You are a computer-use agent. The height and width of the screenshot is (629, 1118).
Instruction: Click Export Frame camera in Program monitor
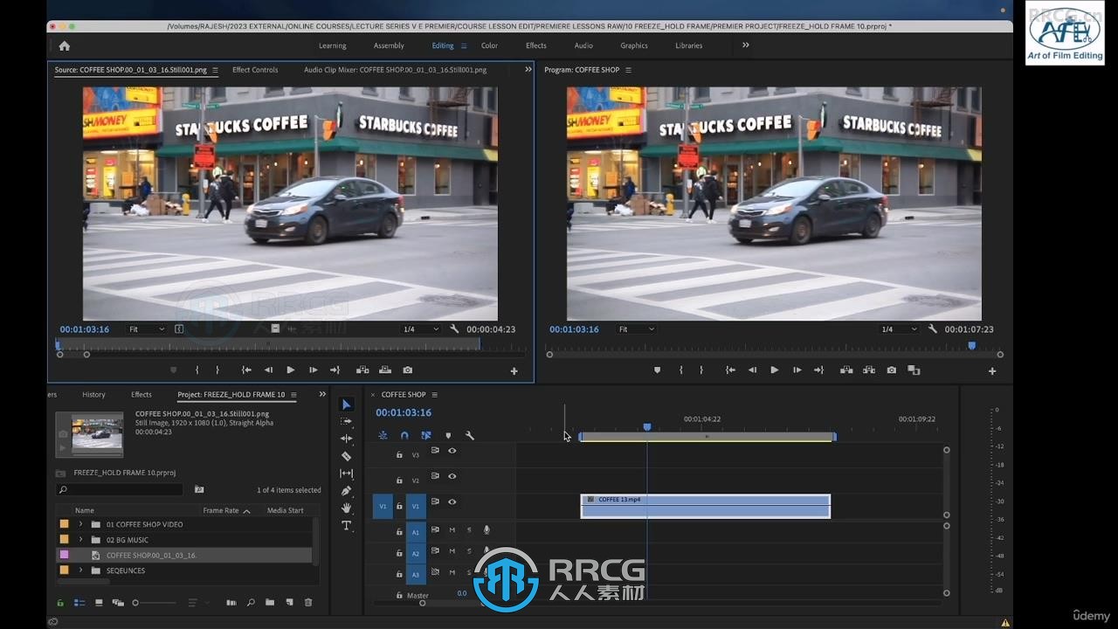point(891,370)
